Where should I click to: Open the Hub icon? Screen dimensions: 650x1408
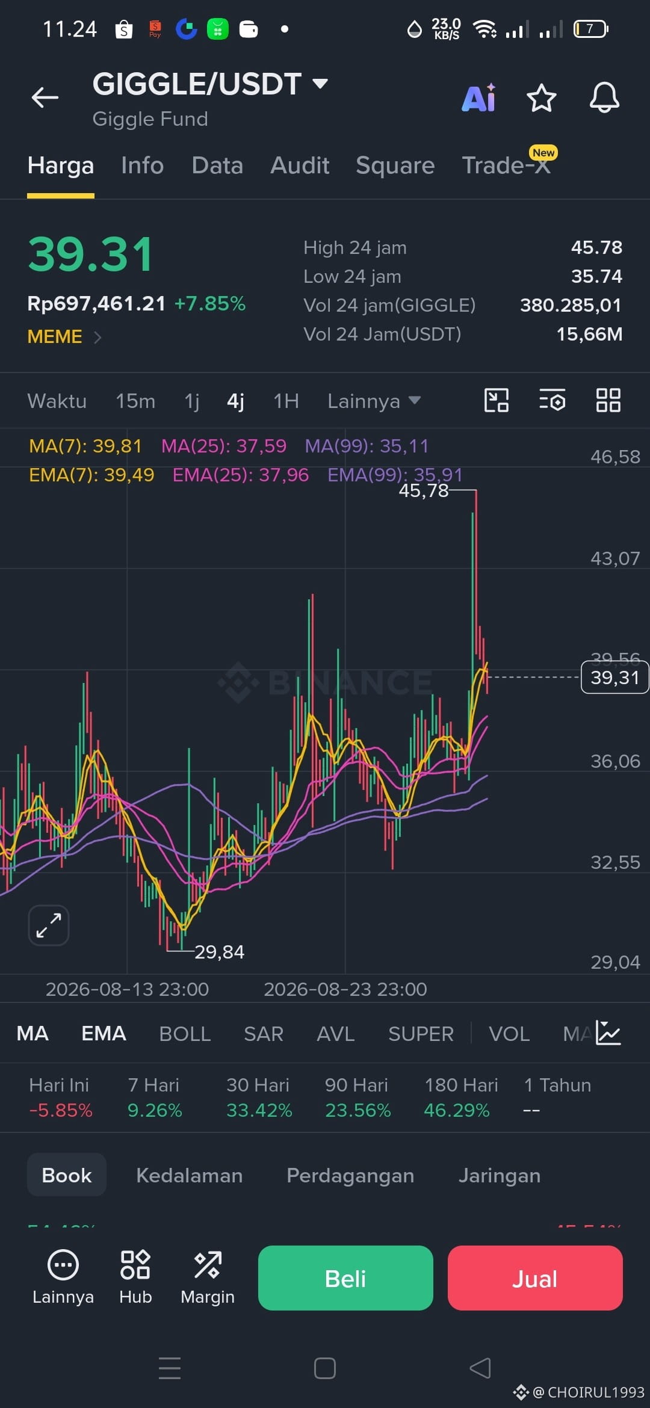(135, 1277)
